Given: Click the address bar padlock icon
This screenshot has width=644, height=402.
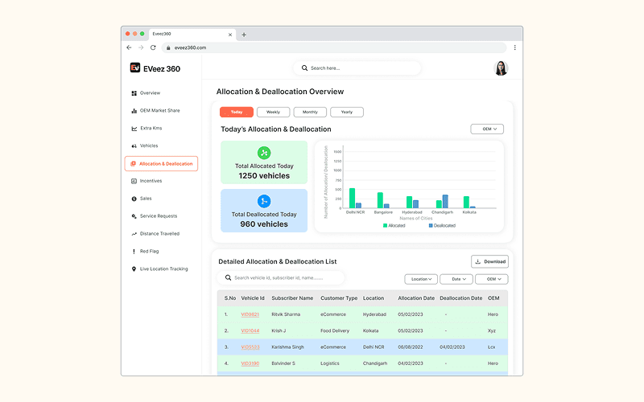Looking at the screenshot, I should (x=168, y=48).
